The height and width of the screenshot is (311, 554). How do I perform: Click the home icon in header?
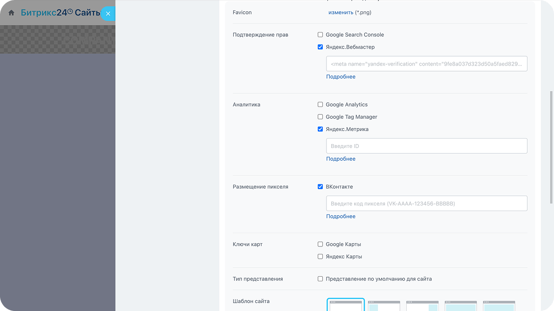coord(11,13)
